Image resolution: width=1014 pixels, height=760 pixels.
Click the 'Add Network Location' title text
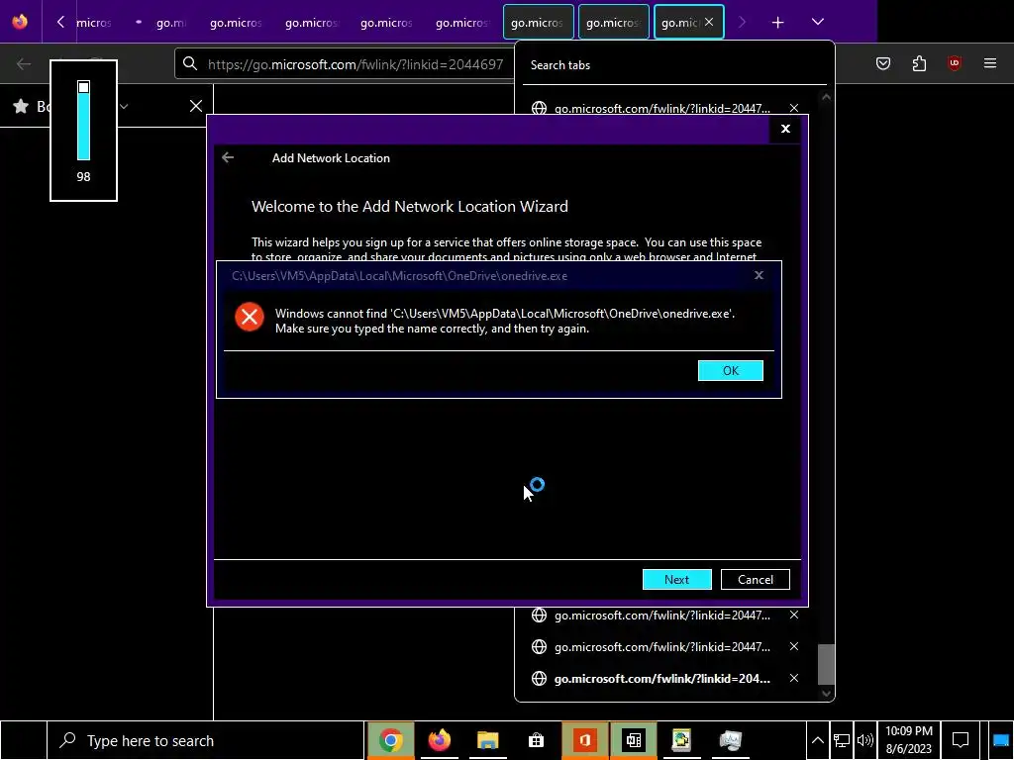[331, 158]
